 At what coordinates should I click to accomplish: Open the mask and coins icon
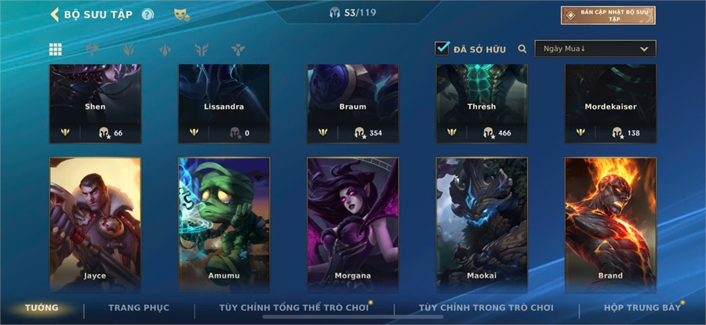[182, 15]
